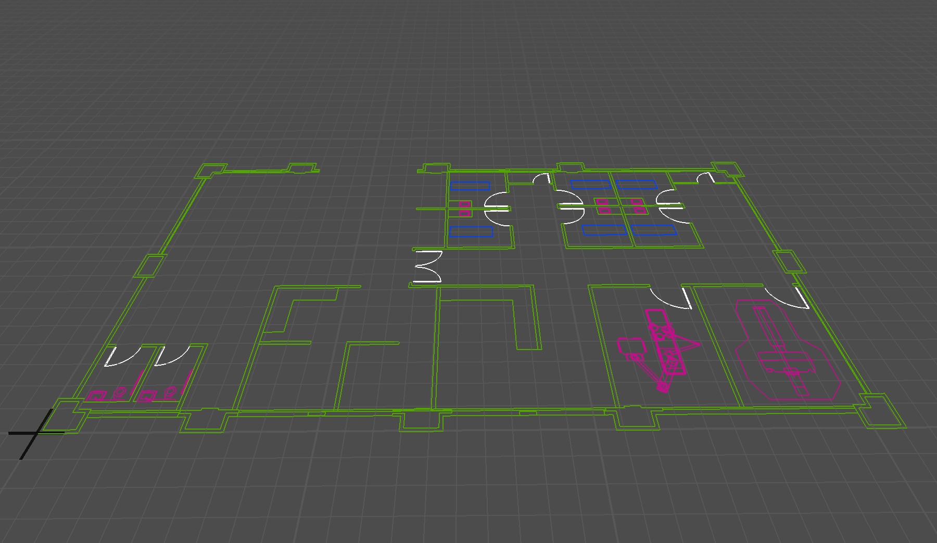Image resolution: width=937 pixels, height=543 pixels.
Task: Select the lower blue rectangle in the top-left small room
Action: point(471,231)
